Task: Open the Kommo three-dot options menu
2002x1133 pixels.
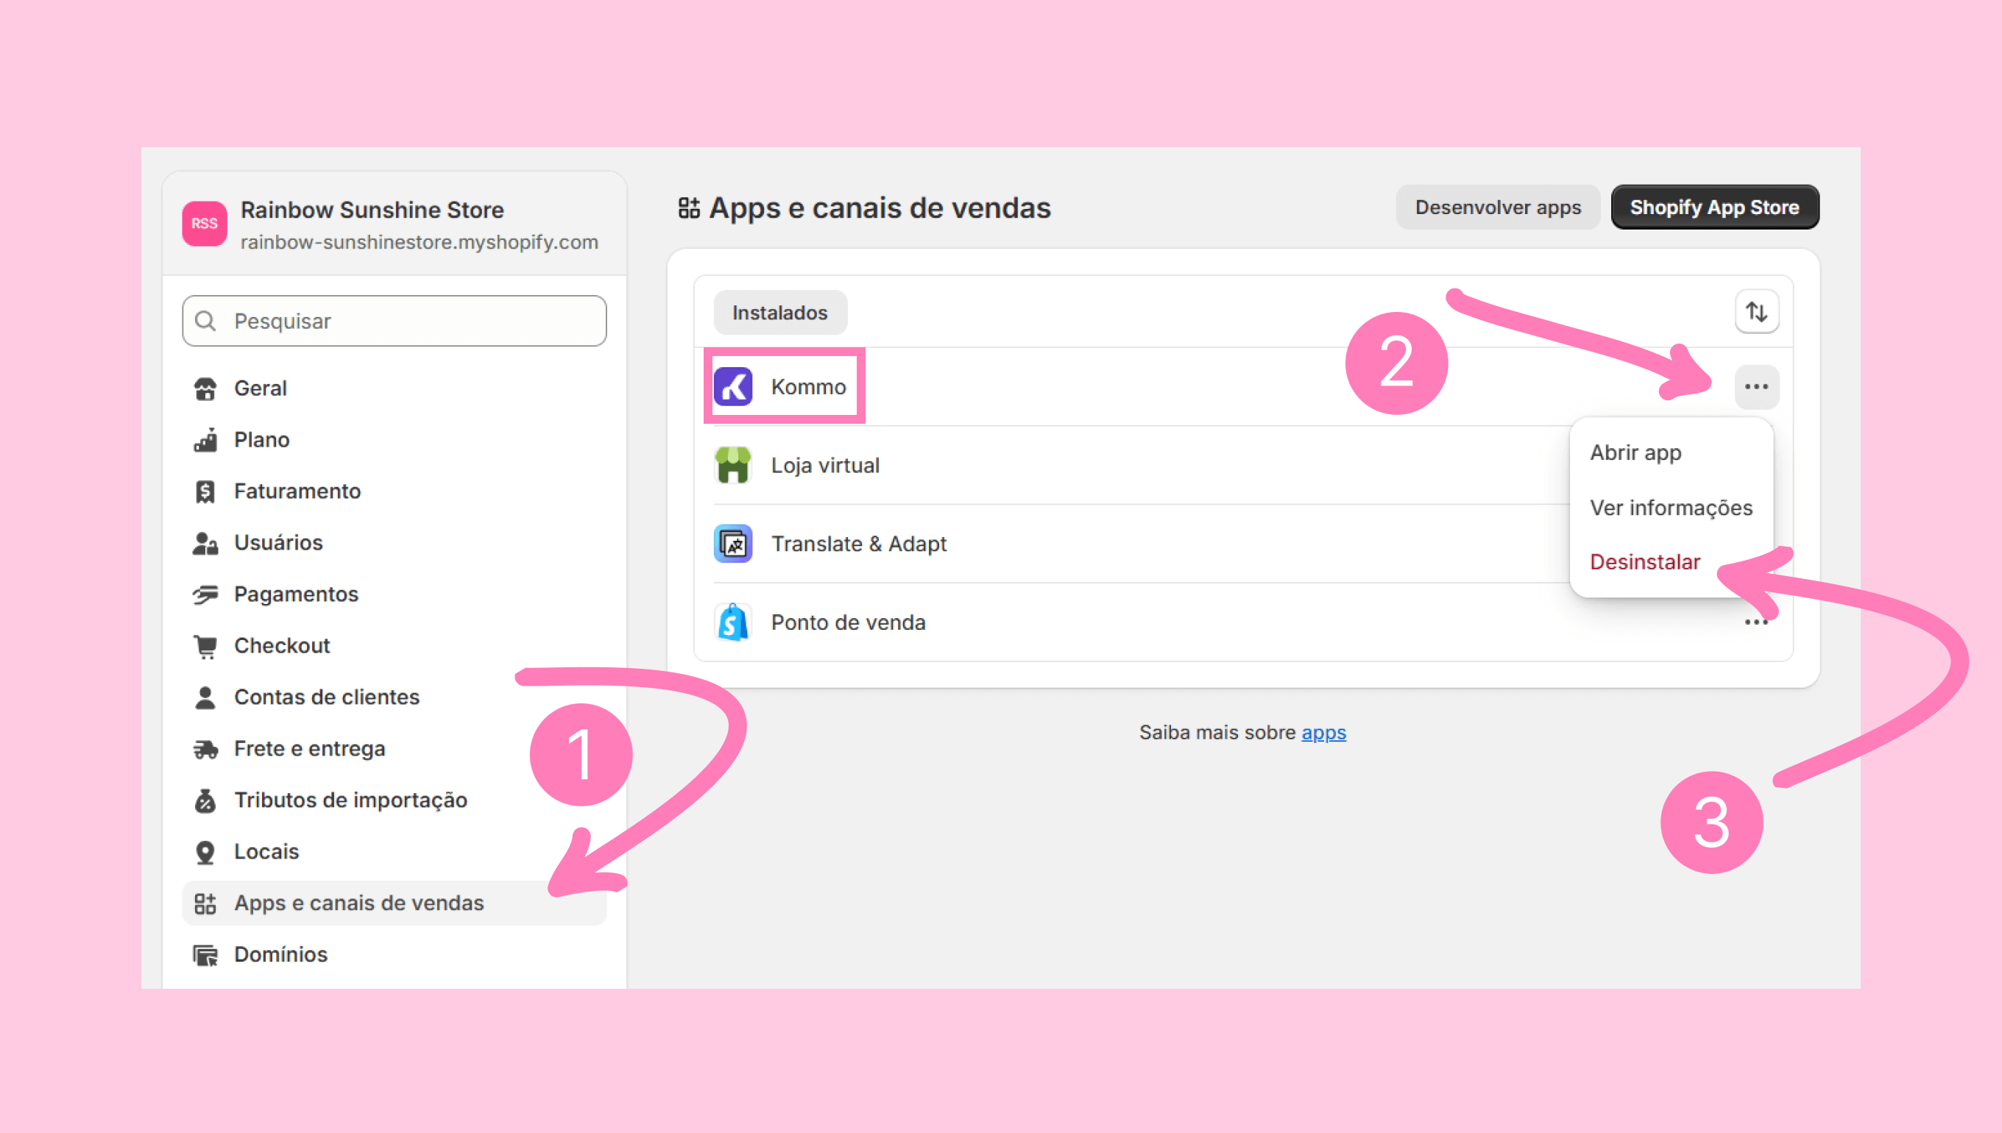Action: [x=1757, y=387]
